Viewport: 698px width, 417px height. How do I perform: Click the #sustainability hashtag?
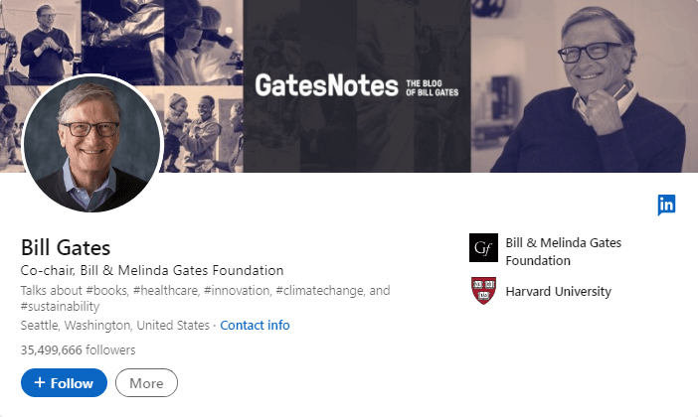[x=59, y=307]
